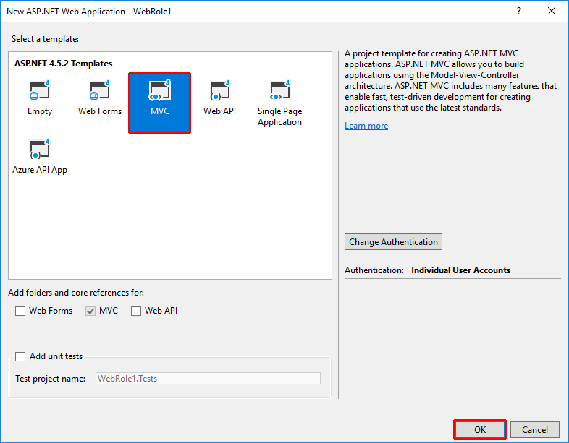Check the Web API core references box
Viewport: 569px width, 443px height.
pyautogui.click(x=136, y=311)
